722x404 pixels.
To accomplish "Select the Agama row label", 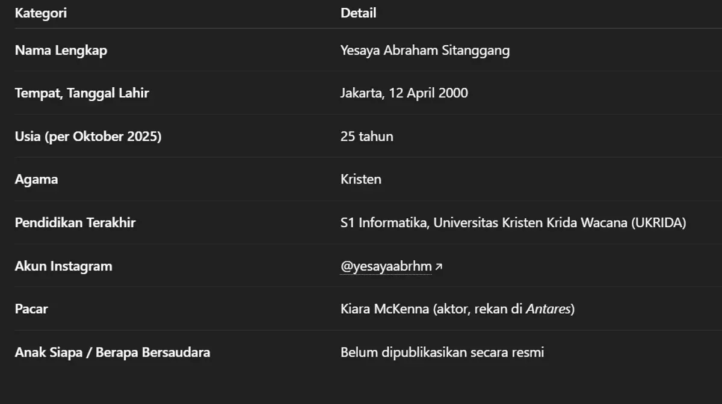I will [36, 179].
